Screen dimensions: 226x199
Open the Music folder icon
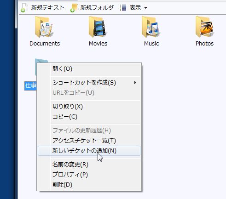click(x=151, y=27)
